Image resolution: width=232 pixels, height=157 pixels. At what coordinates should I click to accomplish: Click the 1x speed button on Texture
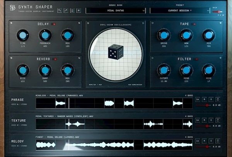pos(198,120)
